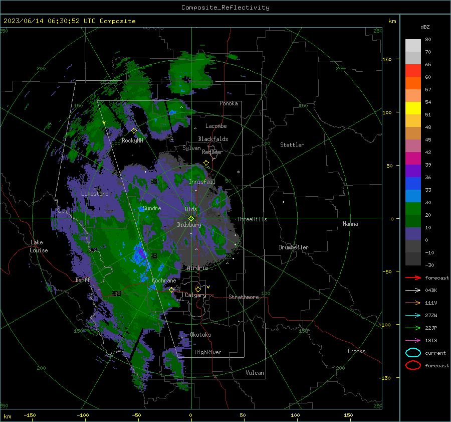Click the Sylvan label
Screen dimensions: 451x422
(191, 148)
